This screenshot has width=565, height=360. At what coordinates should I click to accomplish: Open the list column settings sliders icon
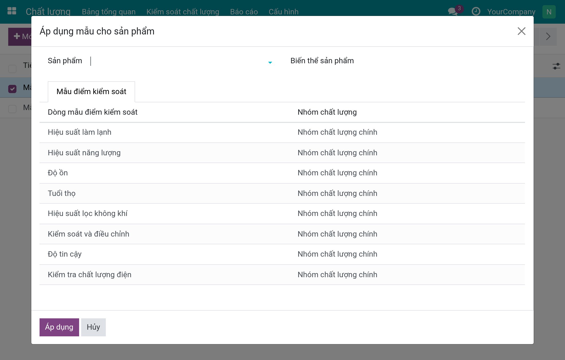click(556, 66)
